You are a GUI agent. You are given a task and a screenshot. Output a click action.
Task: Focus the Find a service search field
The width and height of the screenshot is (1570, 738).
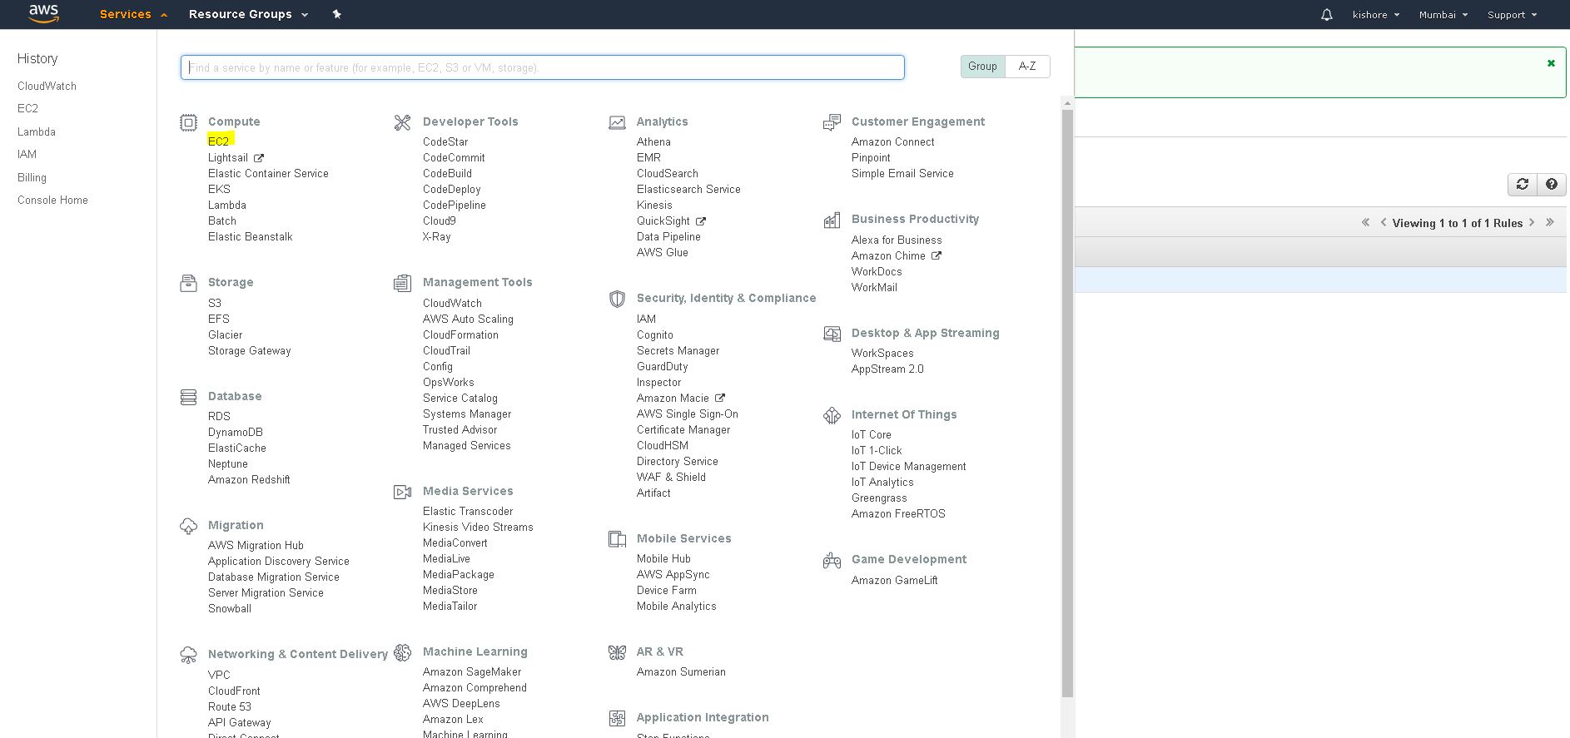coord(542,67)
